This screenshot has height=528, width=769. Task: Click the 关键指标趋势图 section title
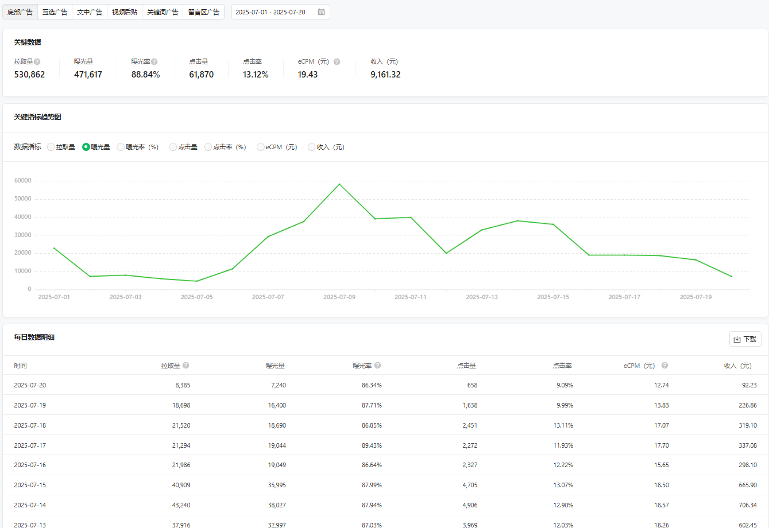(37, 117)
